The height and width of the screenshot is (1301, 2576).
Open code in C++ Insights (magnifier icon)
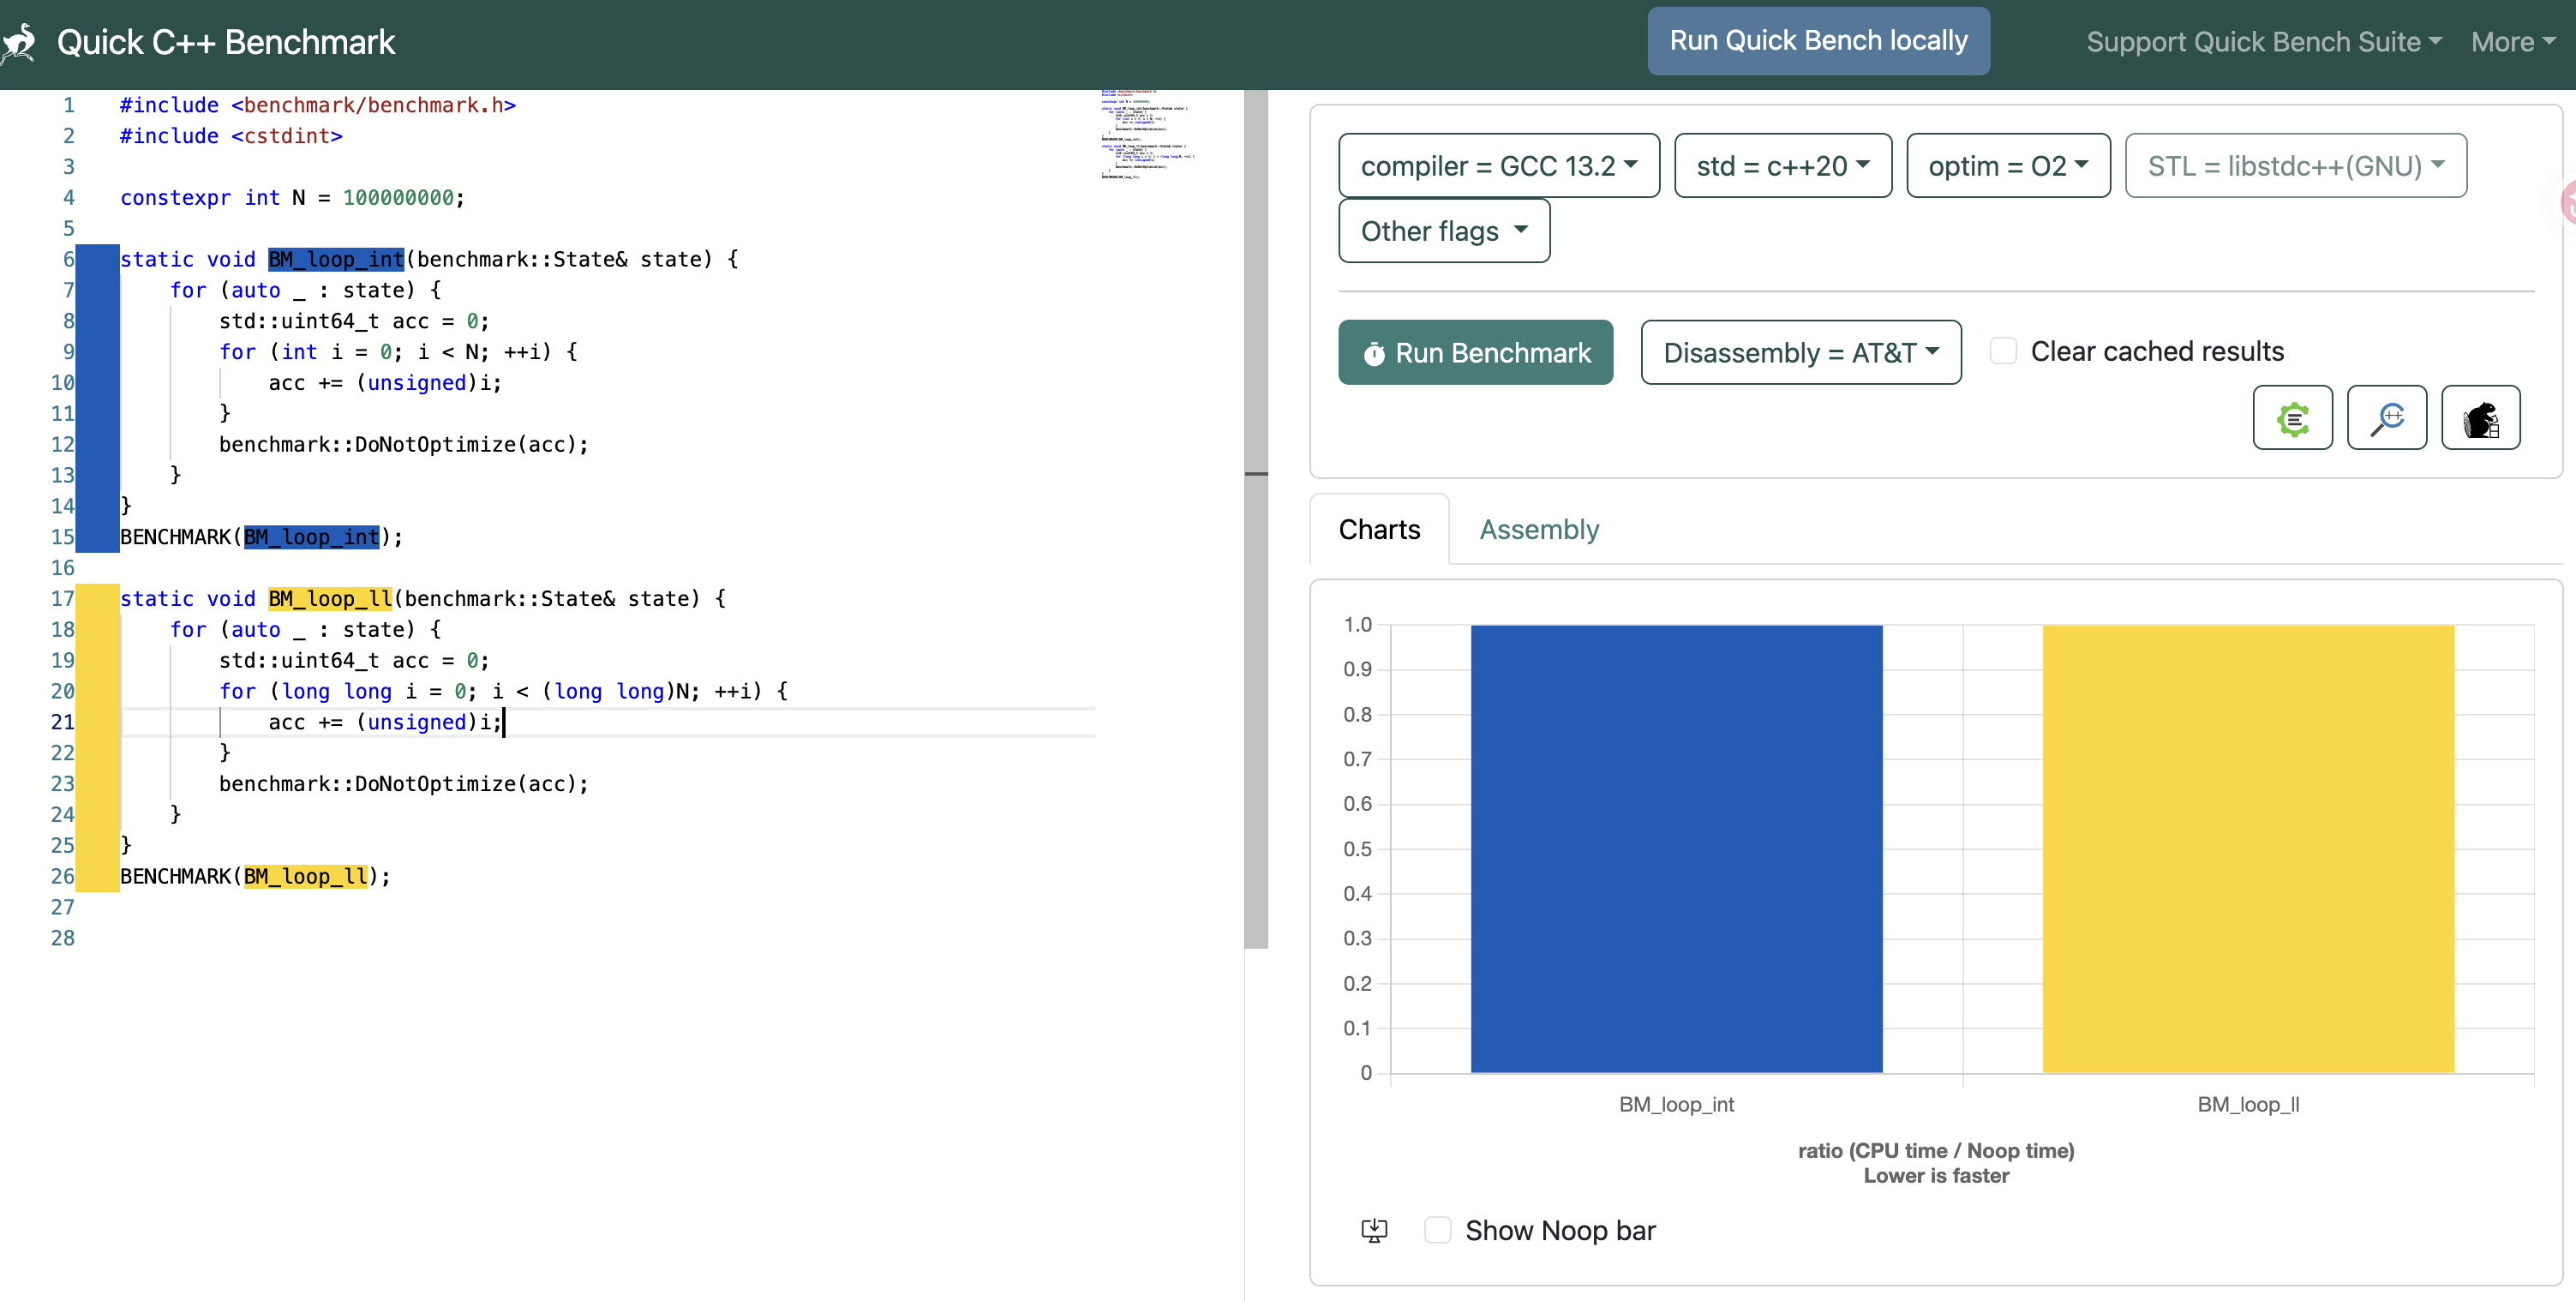pos(2385,418)
